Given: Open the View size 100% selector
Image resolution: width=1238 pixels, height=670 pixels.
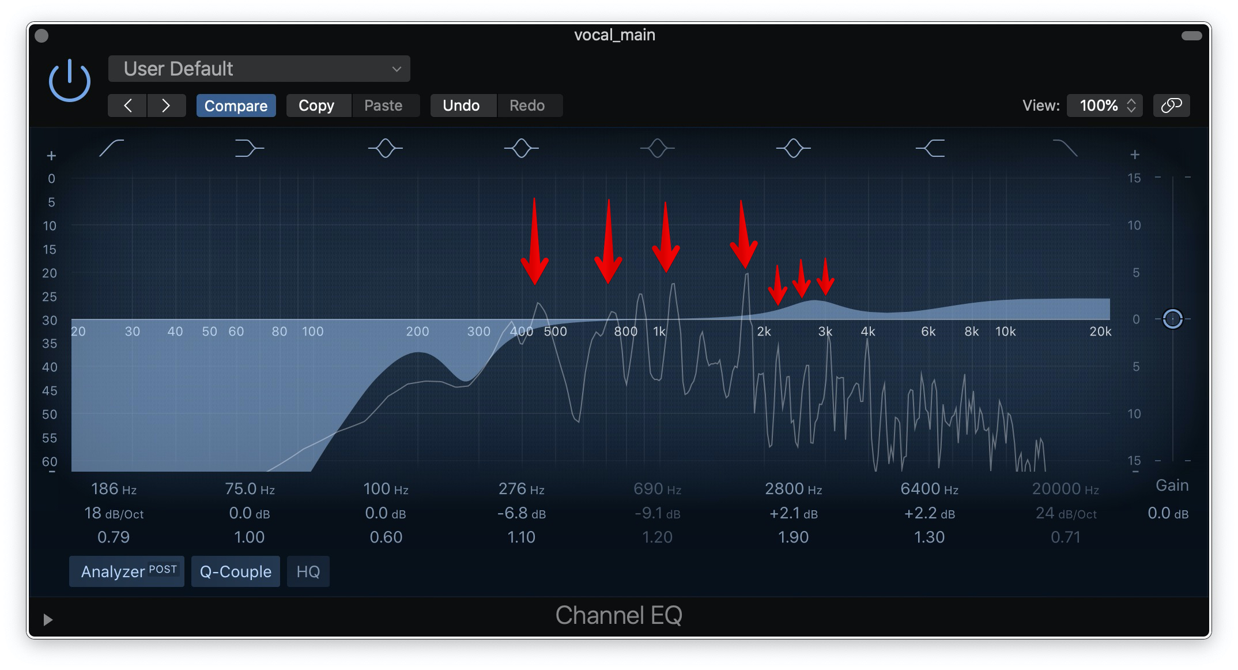Looking at the screenshot, I should 1104,106.
